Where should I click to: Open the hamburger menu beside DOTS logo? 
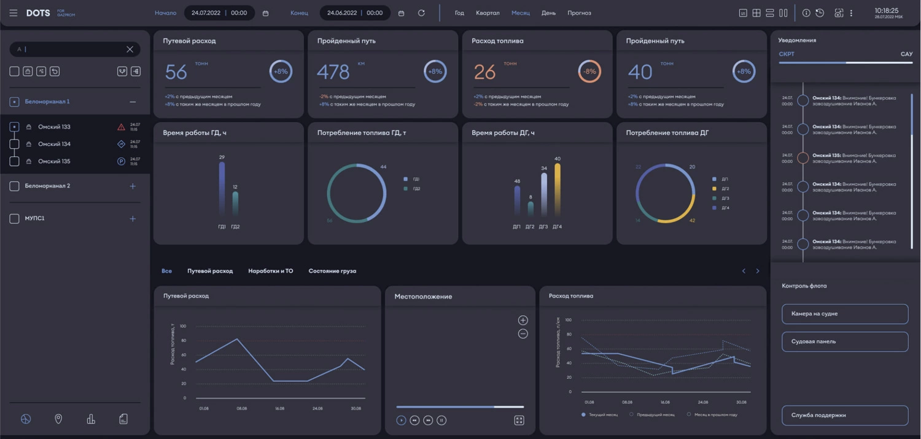[x=13, y=13]
